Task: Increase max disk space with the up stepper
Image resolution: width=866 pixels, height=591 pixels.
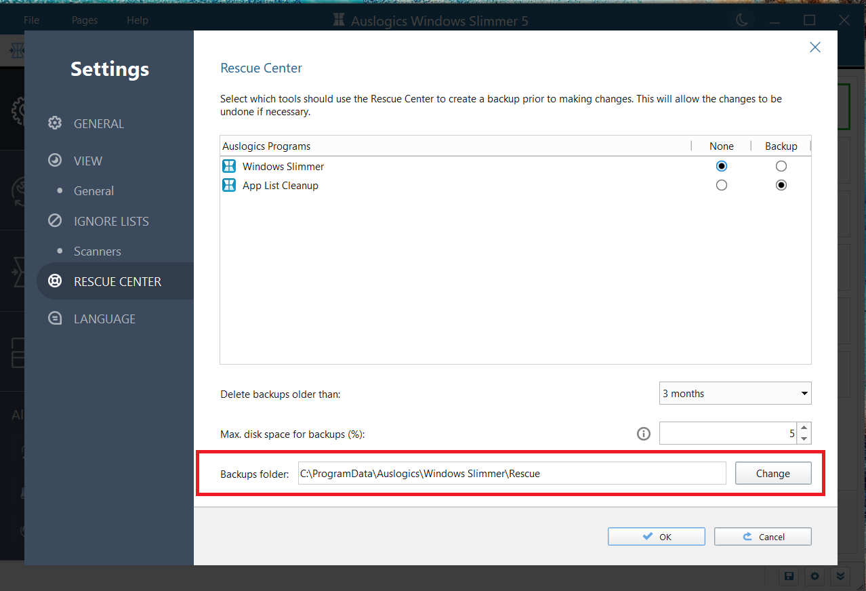Action: [x=804, y=428]
